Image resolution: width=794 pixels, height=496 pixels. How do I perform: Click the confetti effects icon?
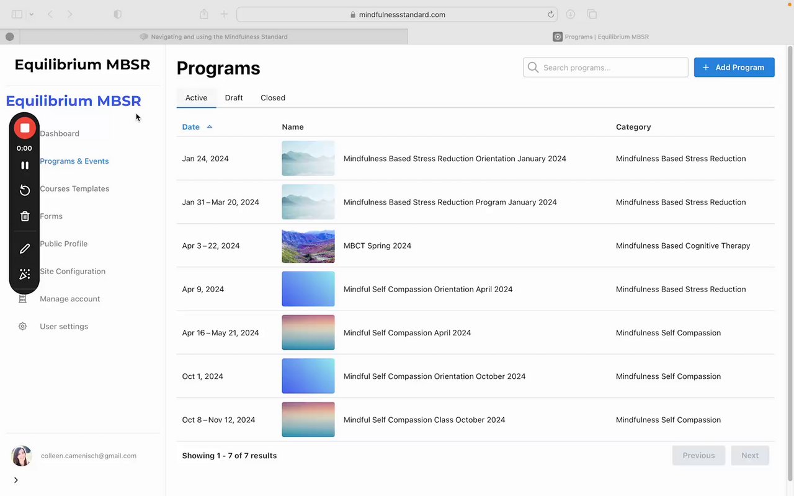25,274
